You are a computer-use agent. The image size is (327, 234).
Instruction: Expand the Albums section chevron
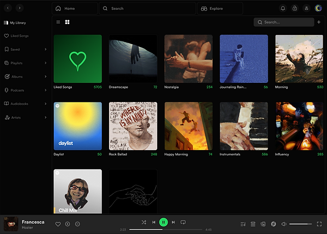click(45, 76)
